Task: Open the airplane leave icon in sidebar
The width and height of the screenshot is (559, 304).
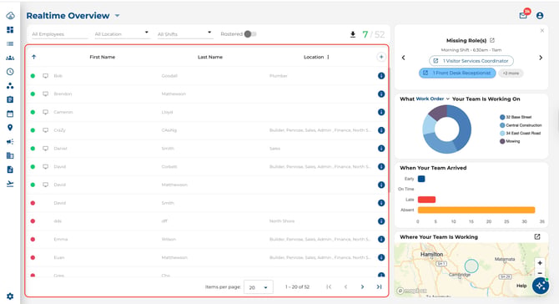Action: point(10,184)
